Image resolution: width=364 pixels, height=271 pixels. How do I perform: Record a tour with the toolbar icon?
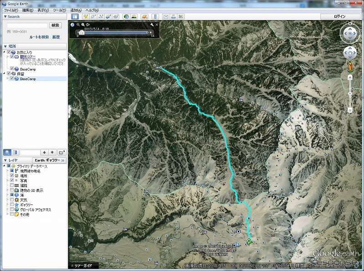click(x=116, y=16)
